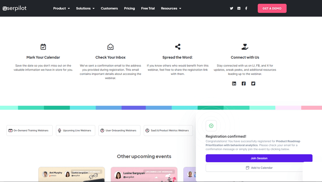
Task: Click chart icon beside SaaS & Product Metrics
Action: [x=147, y=130]
